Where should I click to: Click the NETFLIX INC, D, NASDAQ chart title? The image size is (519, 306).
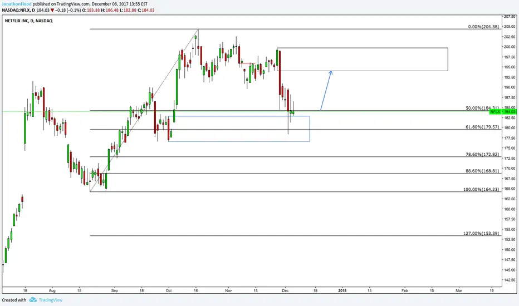tap(28, 21)
